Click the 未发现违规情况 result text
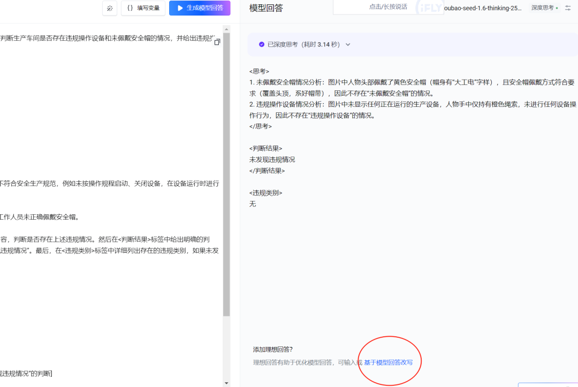The height and width of the screenshot is (387, 578). (x=272, y=159)
